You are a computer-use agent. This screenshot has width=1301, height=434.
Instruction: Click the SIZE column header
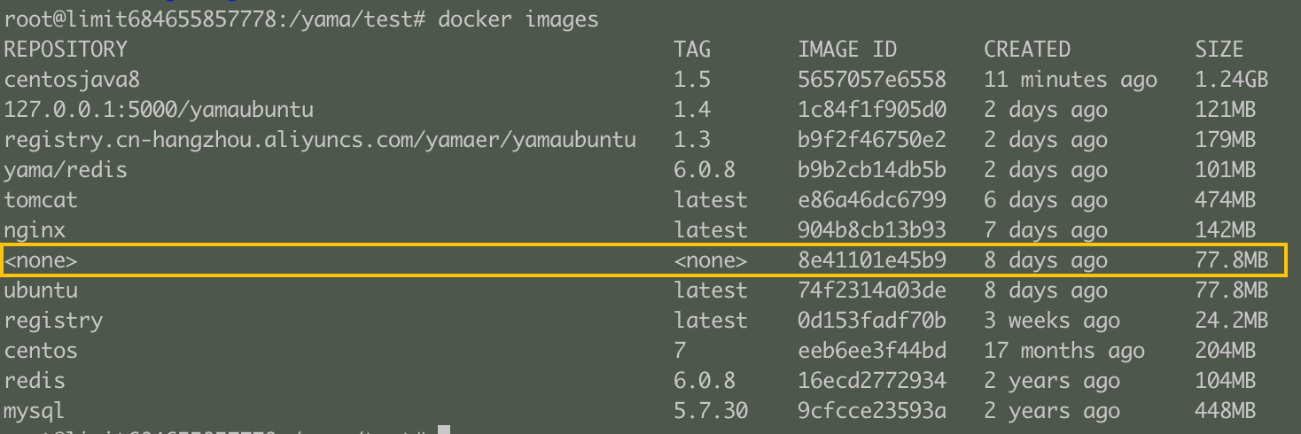1219,49
